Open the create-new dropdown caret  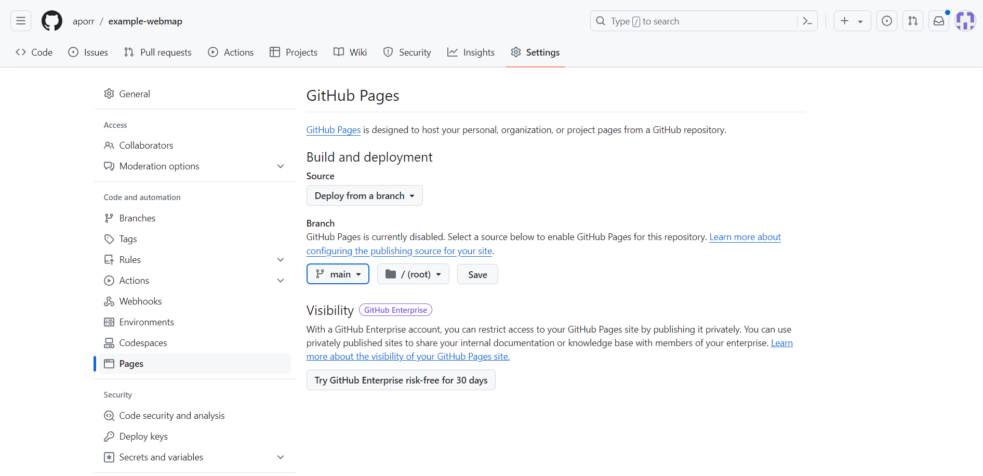tap(860, 21)
